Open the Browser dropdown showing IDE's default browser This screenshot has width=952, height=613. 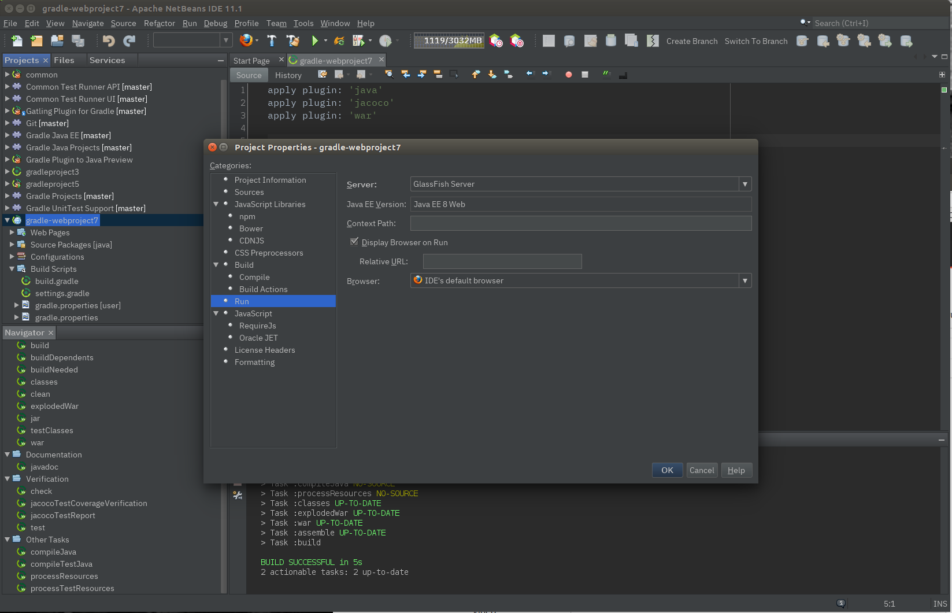point(745,280)
